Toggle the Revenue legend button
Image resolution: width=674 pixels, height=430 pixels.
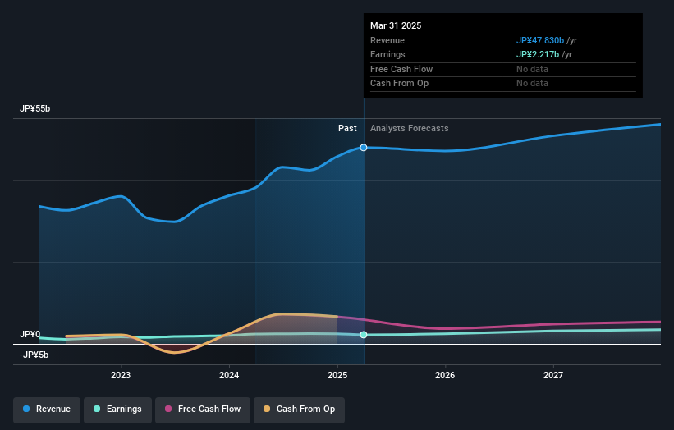tap(47, 409)
